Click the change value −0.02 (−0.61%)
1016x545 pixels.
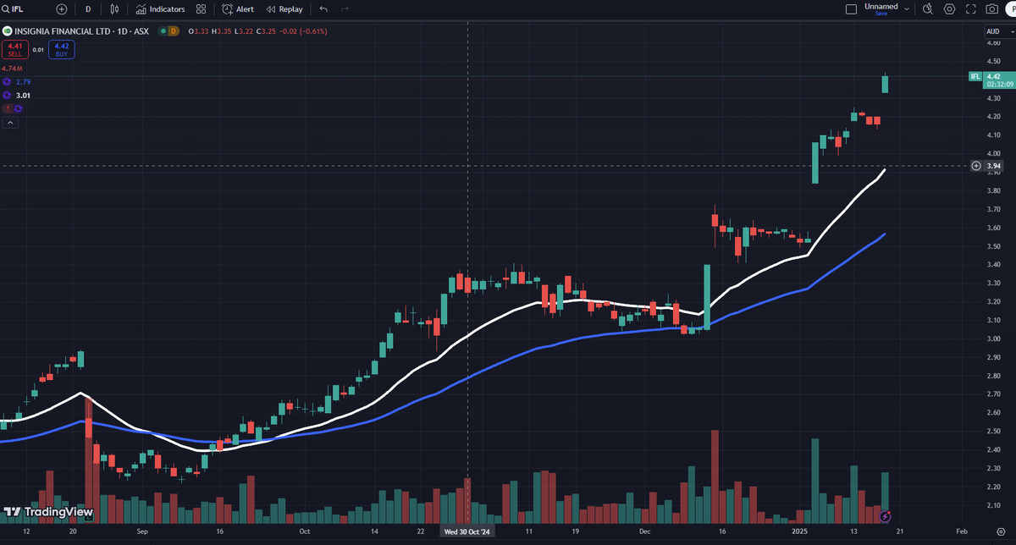tap(304, 31)
